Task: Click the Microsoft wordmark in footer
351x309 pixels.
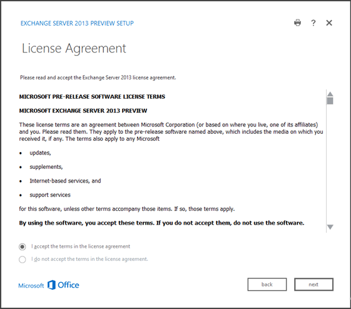Action: (x=31, y=286)
